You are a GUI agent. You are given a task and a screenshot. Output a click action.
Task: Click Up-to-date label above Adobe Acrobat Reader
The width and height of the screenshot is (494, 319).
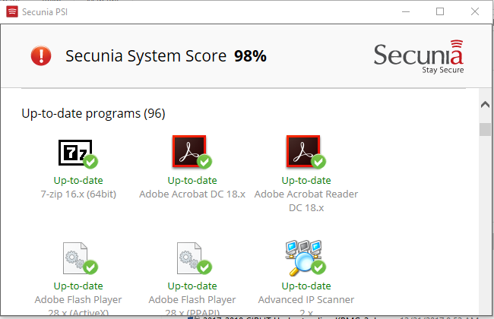tap(306, 181)
